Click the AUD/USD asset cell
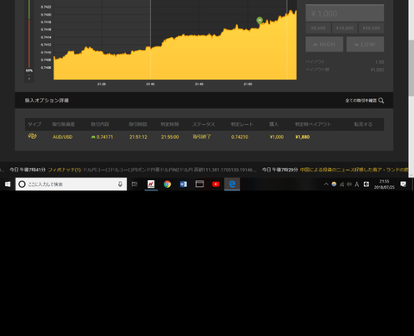 tap(62, 137)
